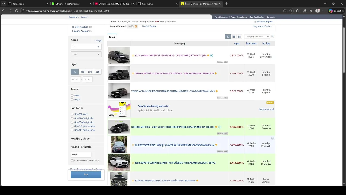The height and width of the screenshot is (195, 346).
Task: Open the Karşılaştır menu item
Action: 271,17
